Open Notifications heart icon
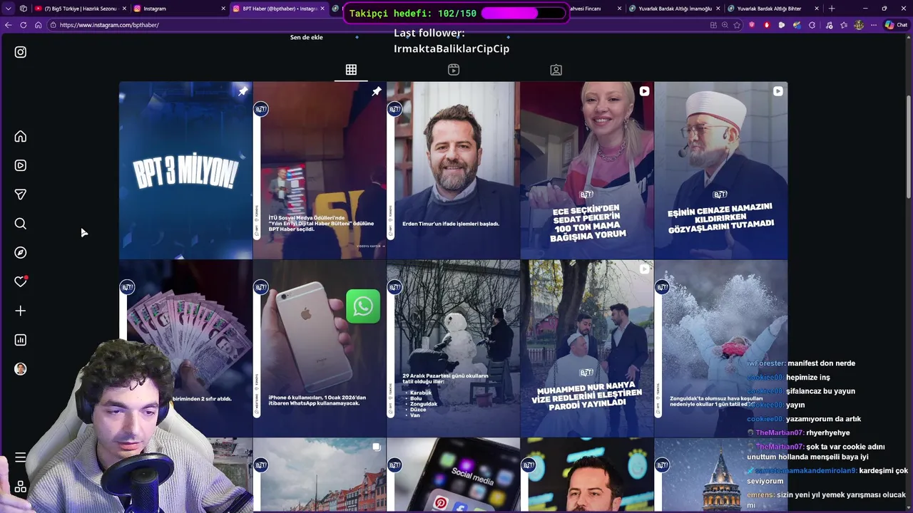The width and height of the screenshot is (913, 513). click(21, 281)
